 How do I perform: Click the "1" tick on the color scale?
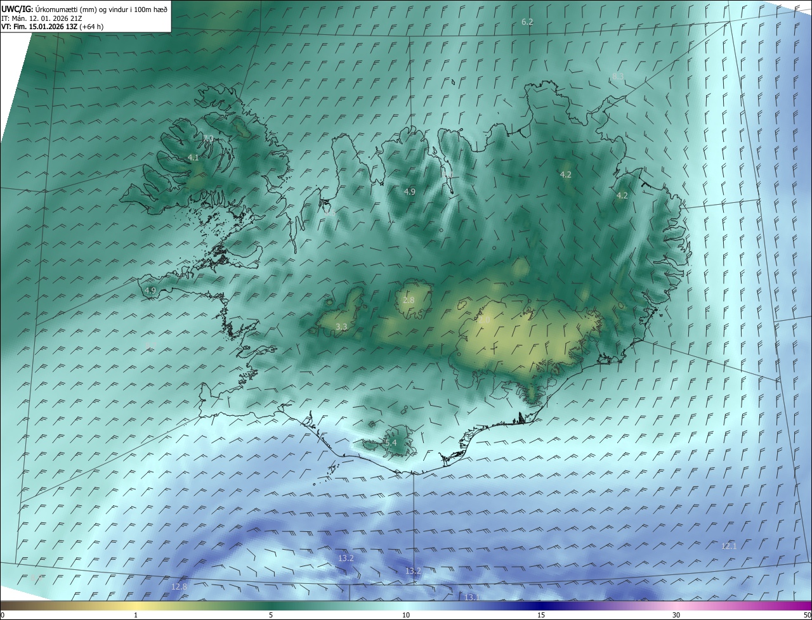click(136, 615)
